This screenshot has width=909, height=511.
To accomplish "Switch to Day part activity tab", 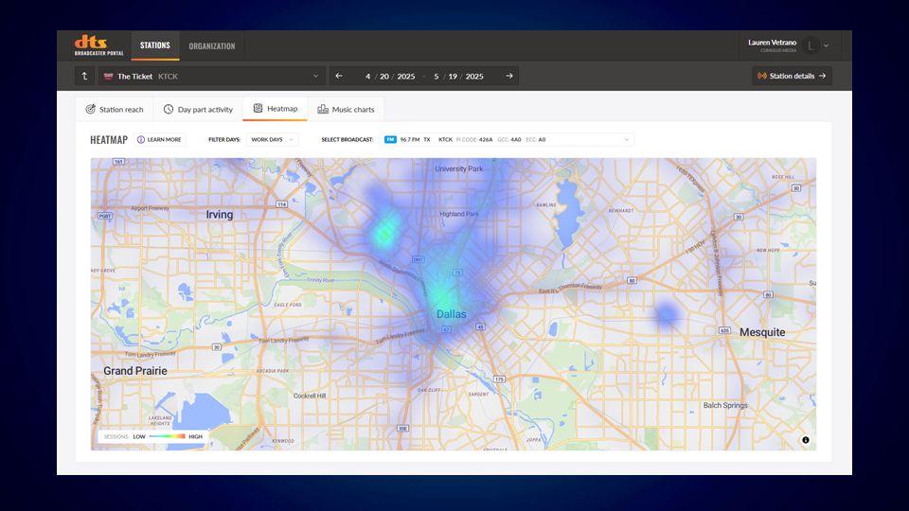I will coord(198,109).
